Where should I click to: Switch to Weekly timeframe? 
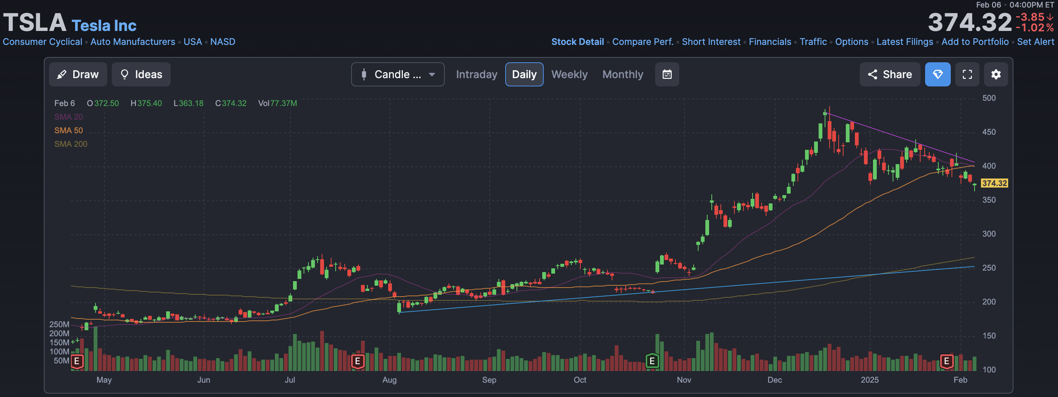coord(569,74)
